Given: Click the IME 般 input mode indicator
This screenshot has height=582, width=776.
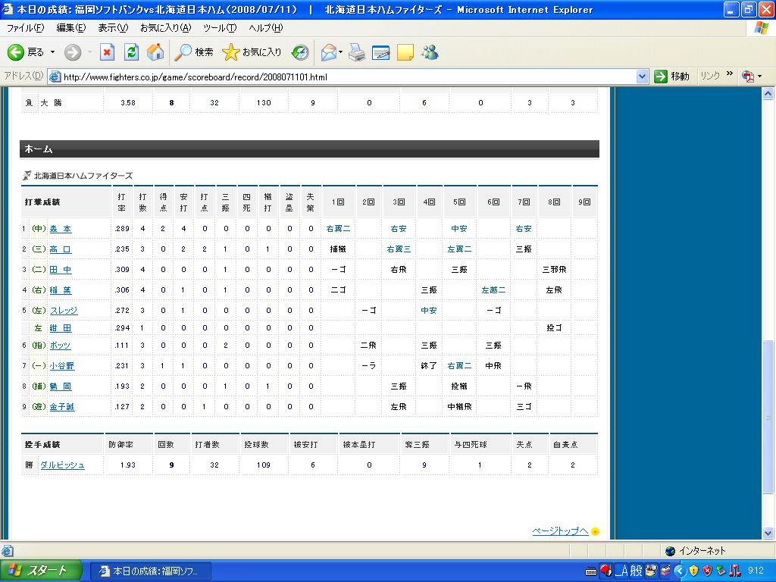Looking at the screenshot, I should click(636, 571).
